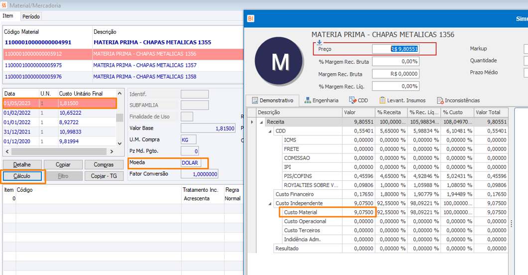Select material row CHAPAS METALICAS 1355
Image resolution: width=528 pixels, height=275 pixels.
123,42
